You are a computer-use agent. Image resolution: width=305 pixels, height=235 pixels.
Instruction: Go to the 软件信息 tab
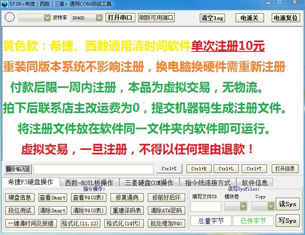point(255,183)
